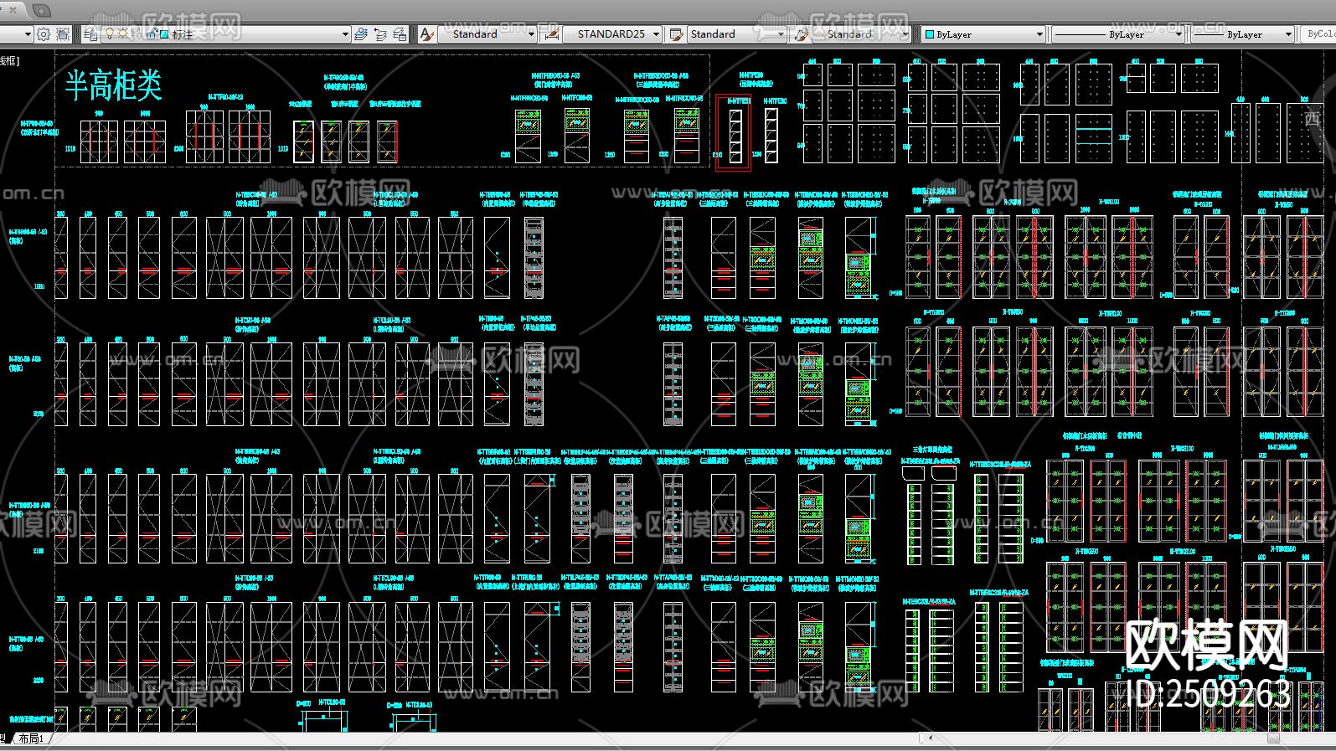The width and height of the screenshot is (1336, 751).
Task: Open the ByLayer linetype dropdown
Action: pos(1178,34)
